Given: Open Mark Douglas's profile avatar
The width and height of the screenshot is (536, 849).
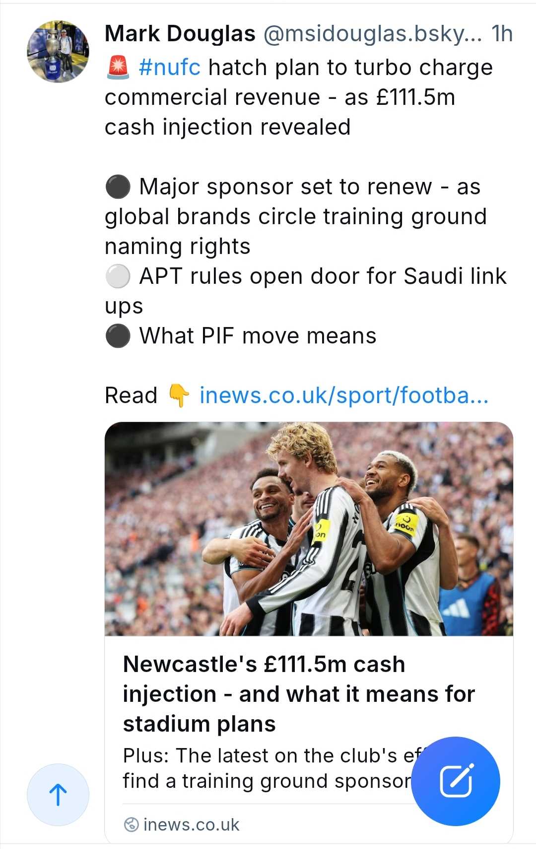Looking at the screenshot, I should pos(58,52).
